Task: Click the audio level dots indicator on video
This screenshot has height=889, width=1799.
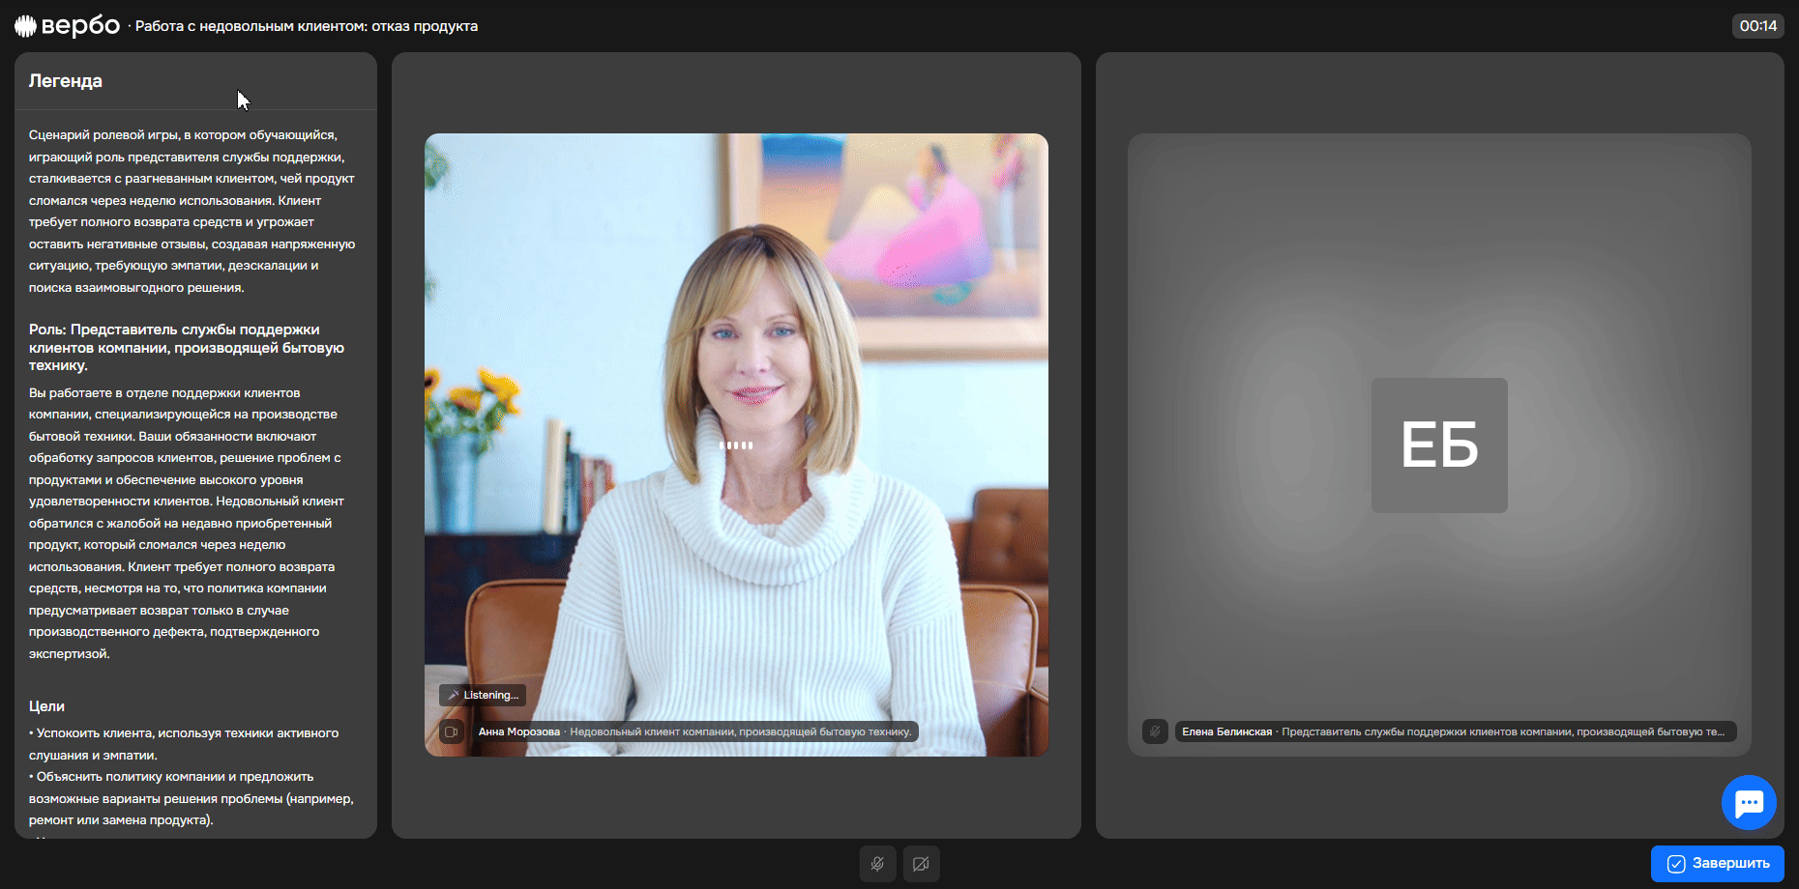Action: click(736, 445)
